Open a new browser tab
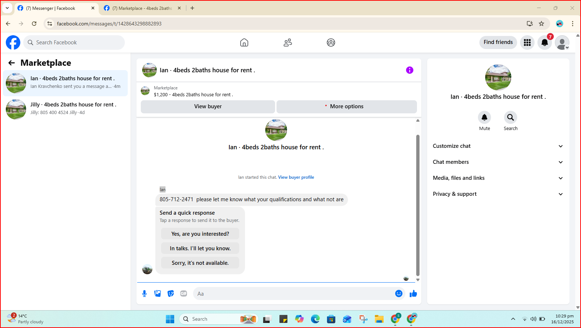The image size is (581, 328). click(x=192, y=8)
